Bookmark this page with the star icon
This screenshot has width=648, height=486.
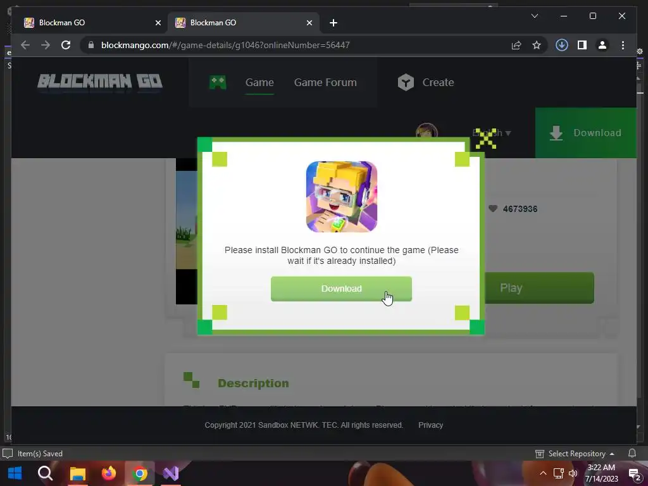(537, 45)
